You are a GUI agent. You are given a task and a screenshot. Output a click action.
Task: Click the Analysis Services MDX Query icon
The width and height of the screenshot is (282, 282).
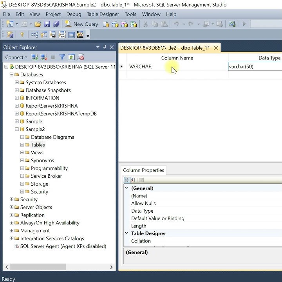[x=115, y=24]
